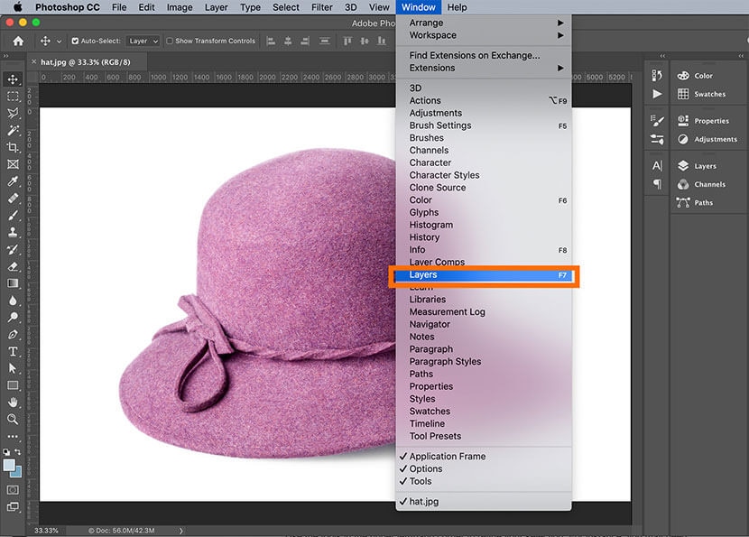Click the Home icon in options bar
This screenshot has height=537, width=749.
tap(18, 41)
